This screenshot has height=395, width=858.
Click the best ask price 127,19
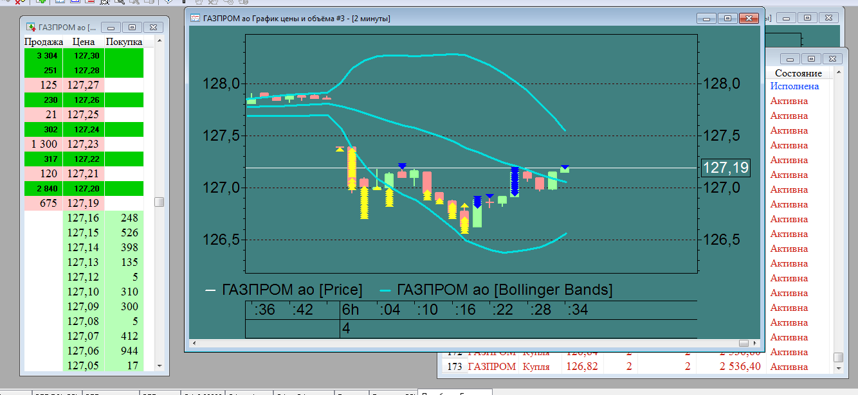[84, 203]
